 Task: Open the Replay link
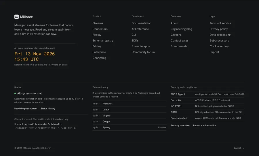pyautogui.click(x=97, y=35)
